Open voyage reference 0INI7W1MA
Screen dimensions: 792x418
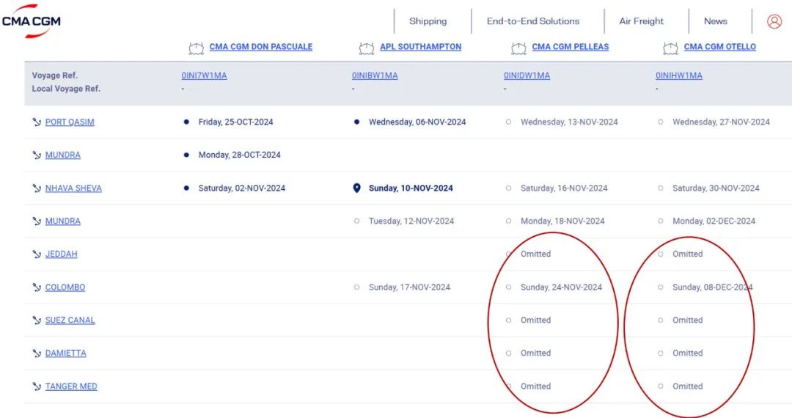pos(204,76)
